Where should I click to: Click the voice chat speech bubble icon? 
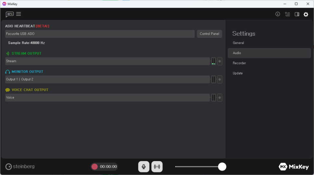coord(7,90)
